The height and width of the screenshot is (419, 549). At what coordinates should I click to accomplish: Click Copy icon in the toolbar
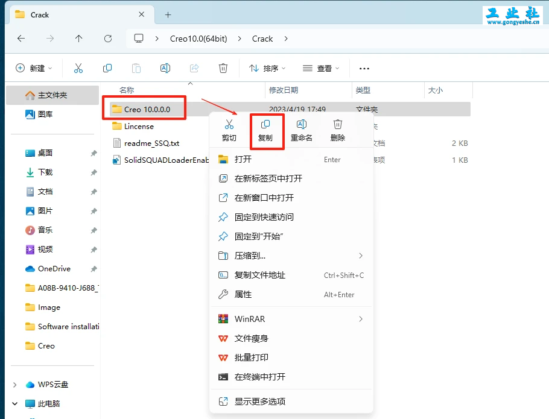[x=107, y=68]
